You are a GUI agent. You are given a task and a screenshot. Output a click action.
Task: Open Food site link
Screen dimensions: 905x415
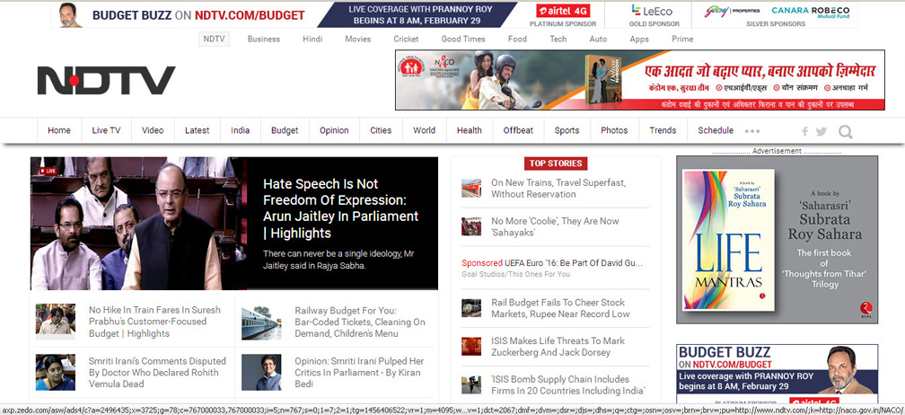pos(517,40)
